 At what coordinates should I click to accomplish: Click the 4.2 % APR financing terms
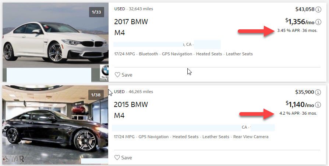298,114
